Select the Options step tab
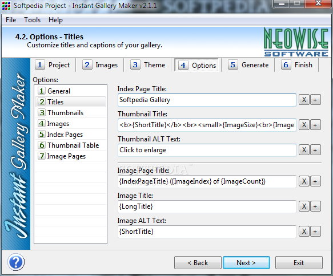333x276 pixels. (196, 65)
